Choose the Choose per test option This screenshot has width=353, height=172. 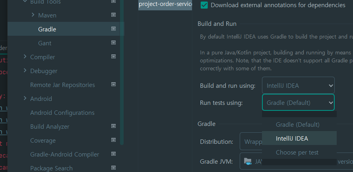pyautogui.click(x=299, y=152)
